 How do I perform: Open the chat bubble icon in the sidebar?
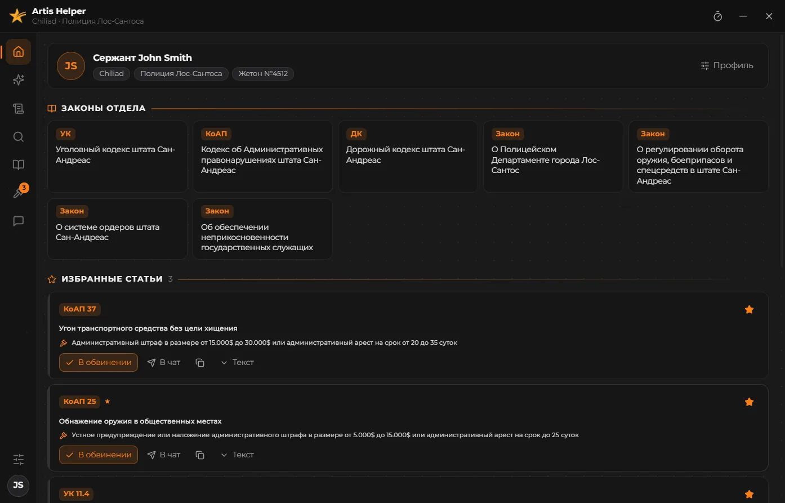[x=19, y=221]
